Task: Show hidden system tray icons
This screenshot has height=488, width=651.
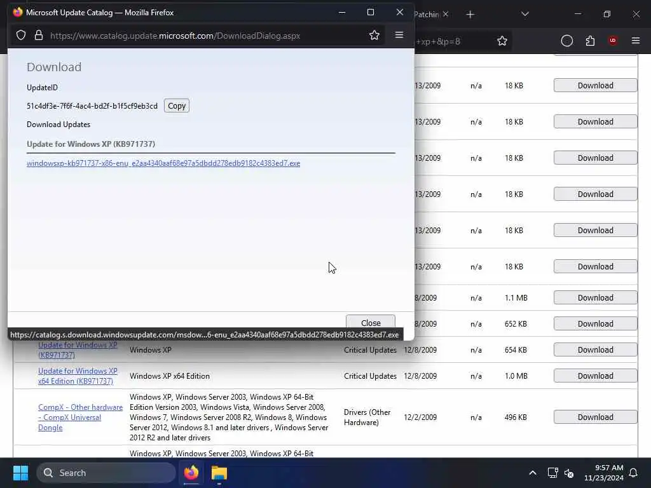Action: [532, 473]
